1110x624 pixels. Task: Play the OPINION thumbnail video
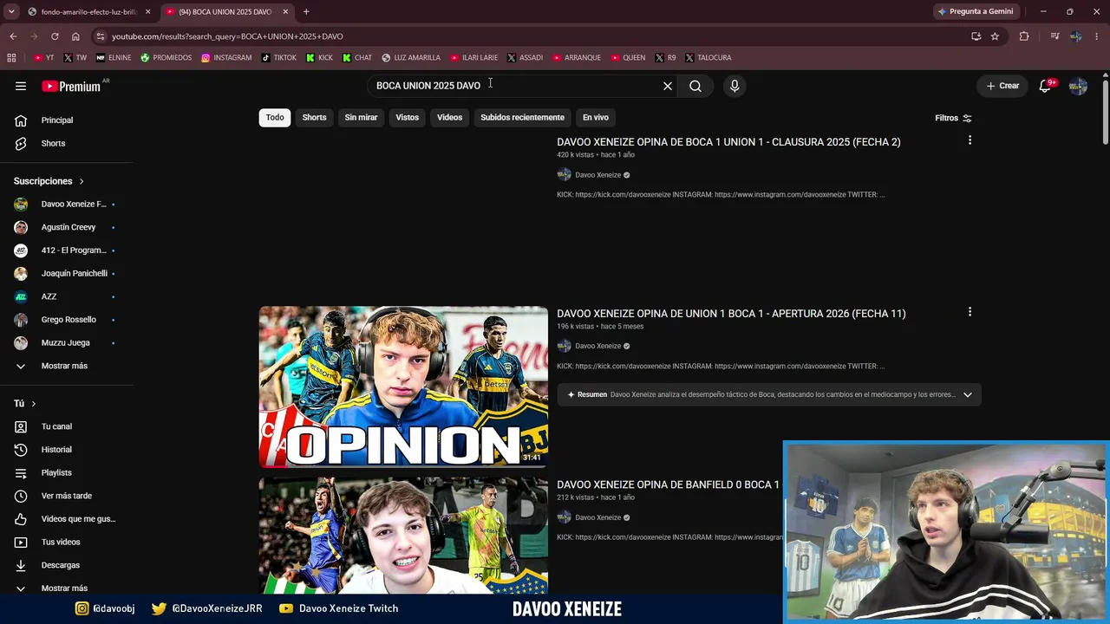(x=403, y=387)
